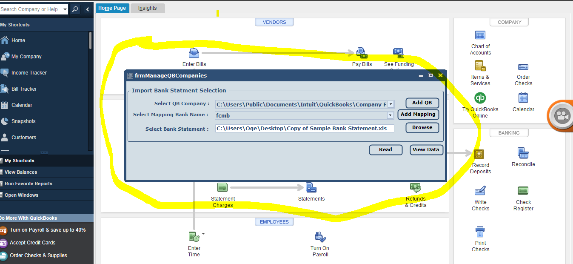This screenshot has height=264, width=573.
Task: Click the Pay Bills icon
Action: click(x=362, y=53)
